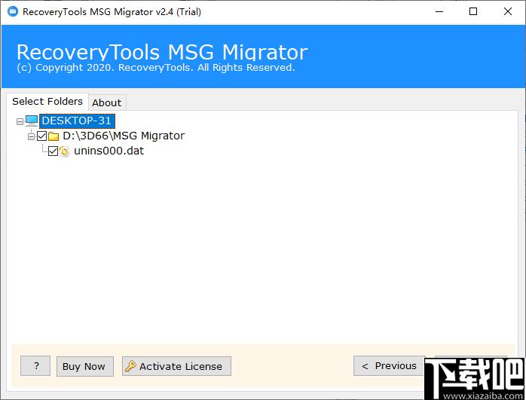
Task: Select the DESKTOP-31 root item
Action: click(x=77, y=121)
